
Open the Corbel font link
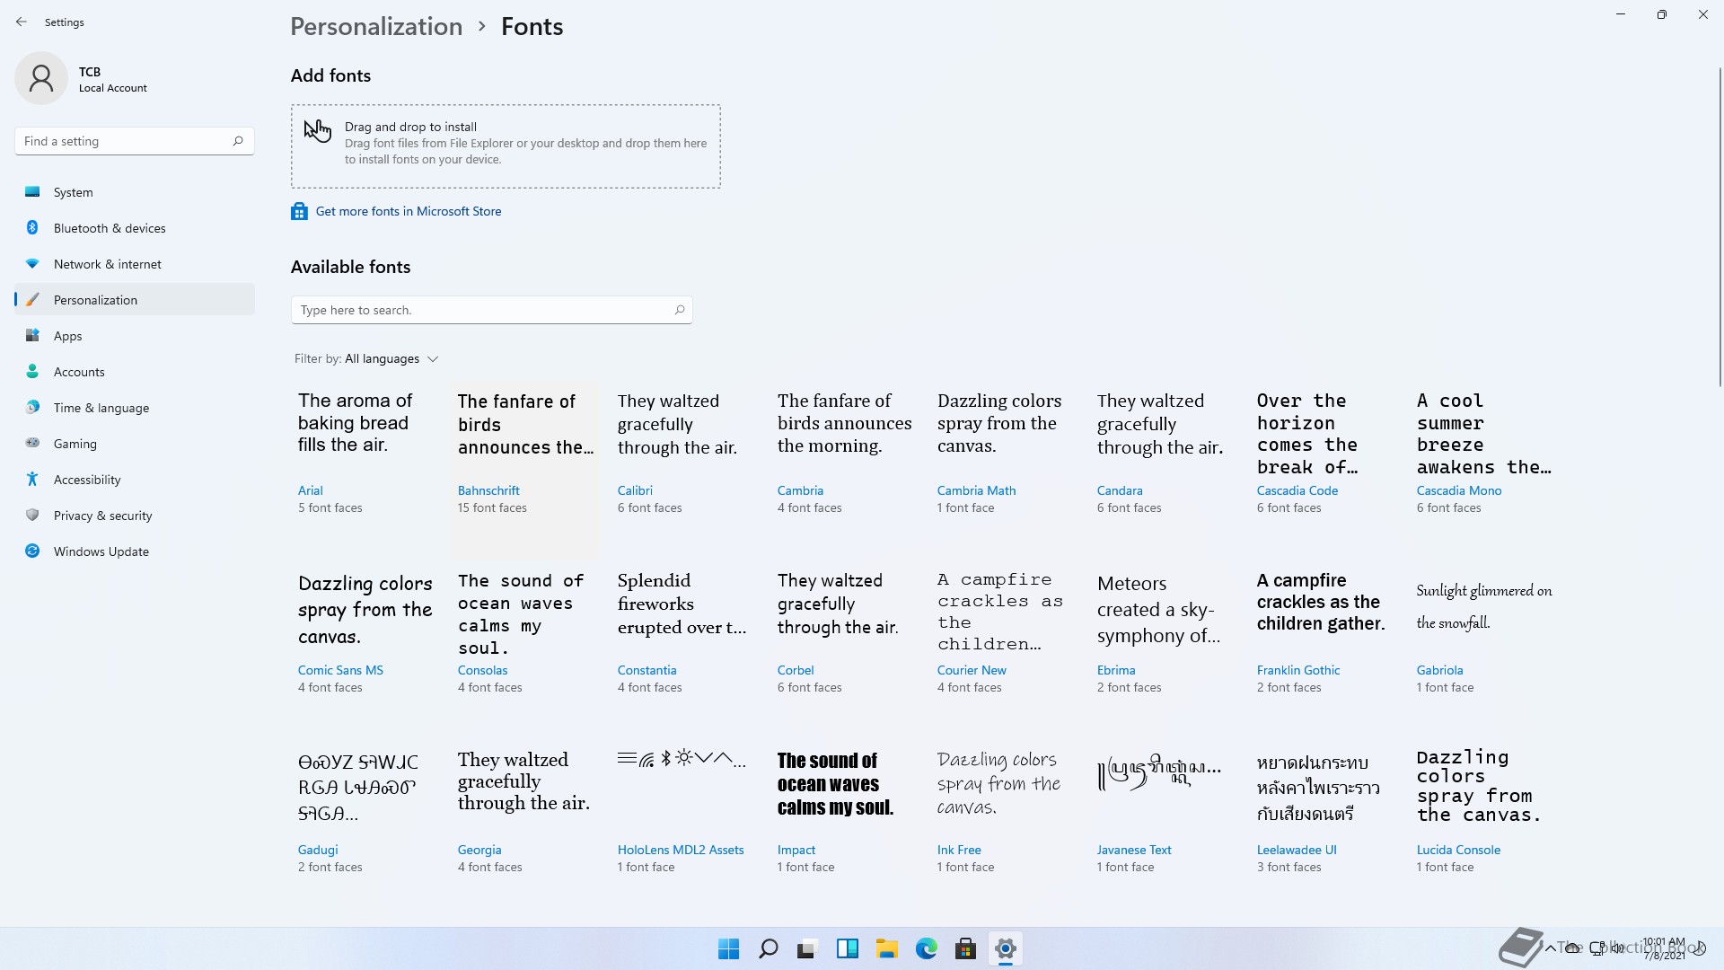coord(796,670)
